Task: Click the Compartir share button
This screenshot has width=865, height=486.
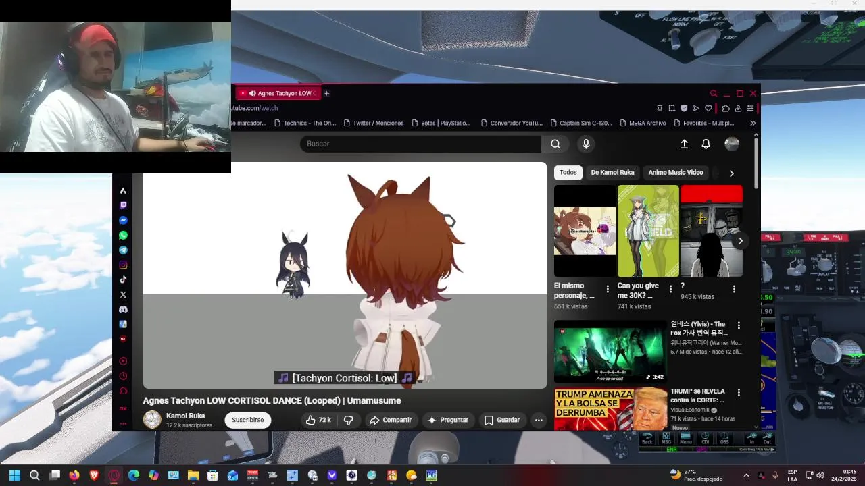Action: (x=390, y=420)
